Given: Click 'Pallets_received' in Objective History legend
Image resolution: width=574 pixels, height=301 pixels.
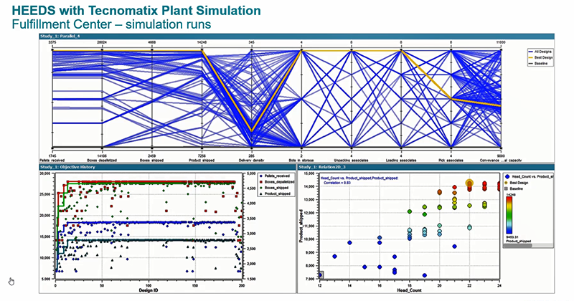Looking at the screenshot, I should click(x=277, y=176).
